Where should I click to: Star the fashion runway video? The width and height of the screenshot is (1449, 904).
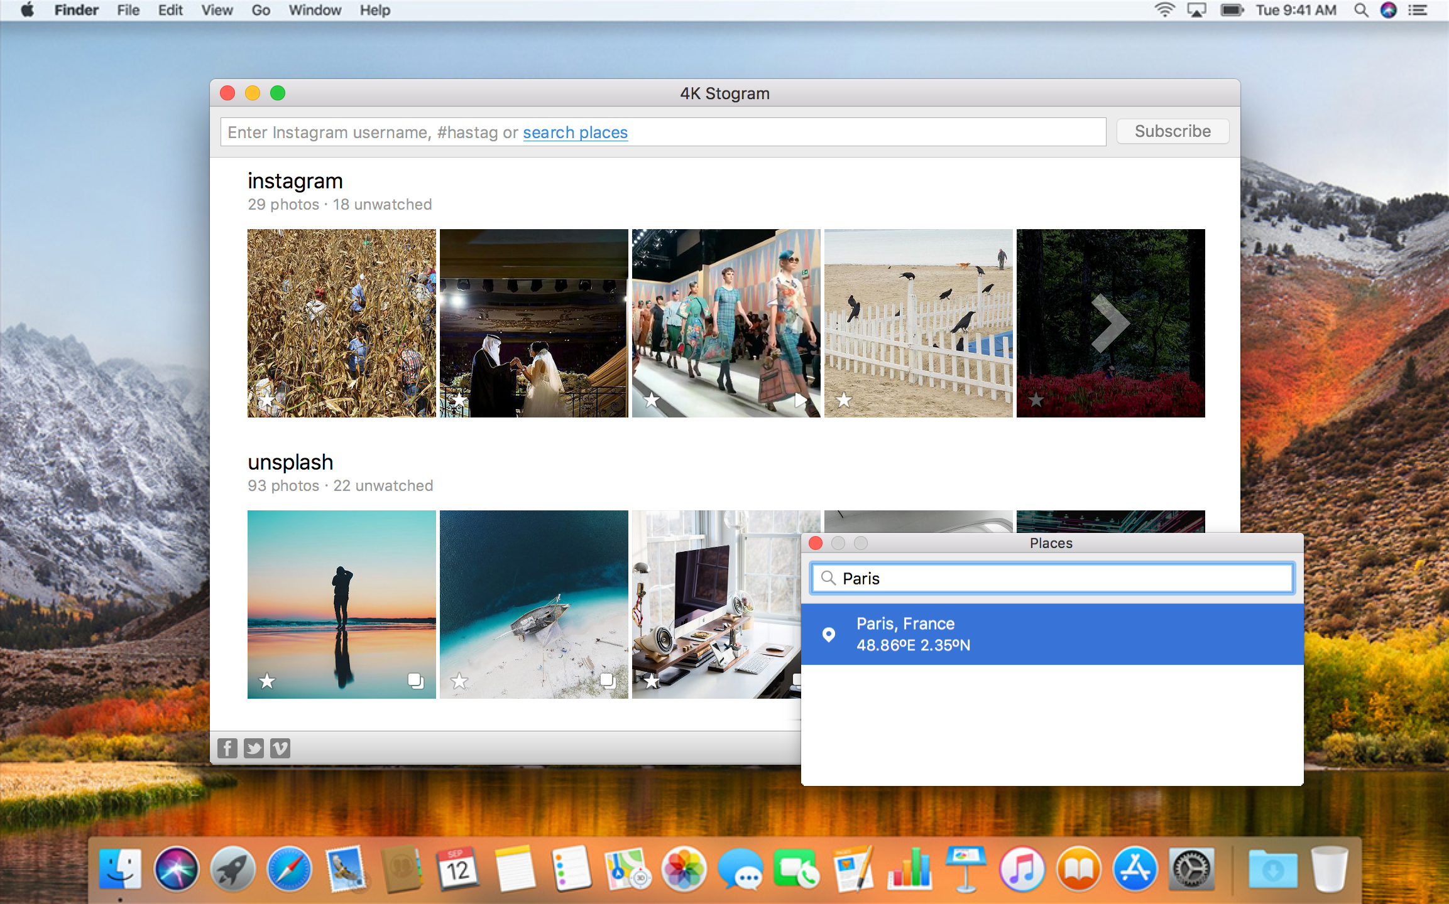click(x=652, y=400)
